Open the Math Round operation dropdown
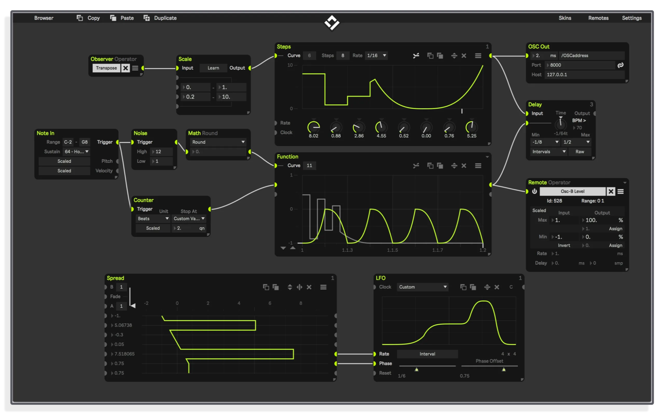664x415 pixels. coord(218,142)
